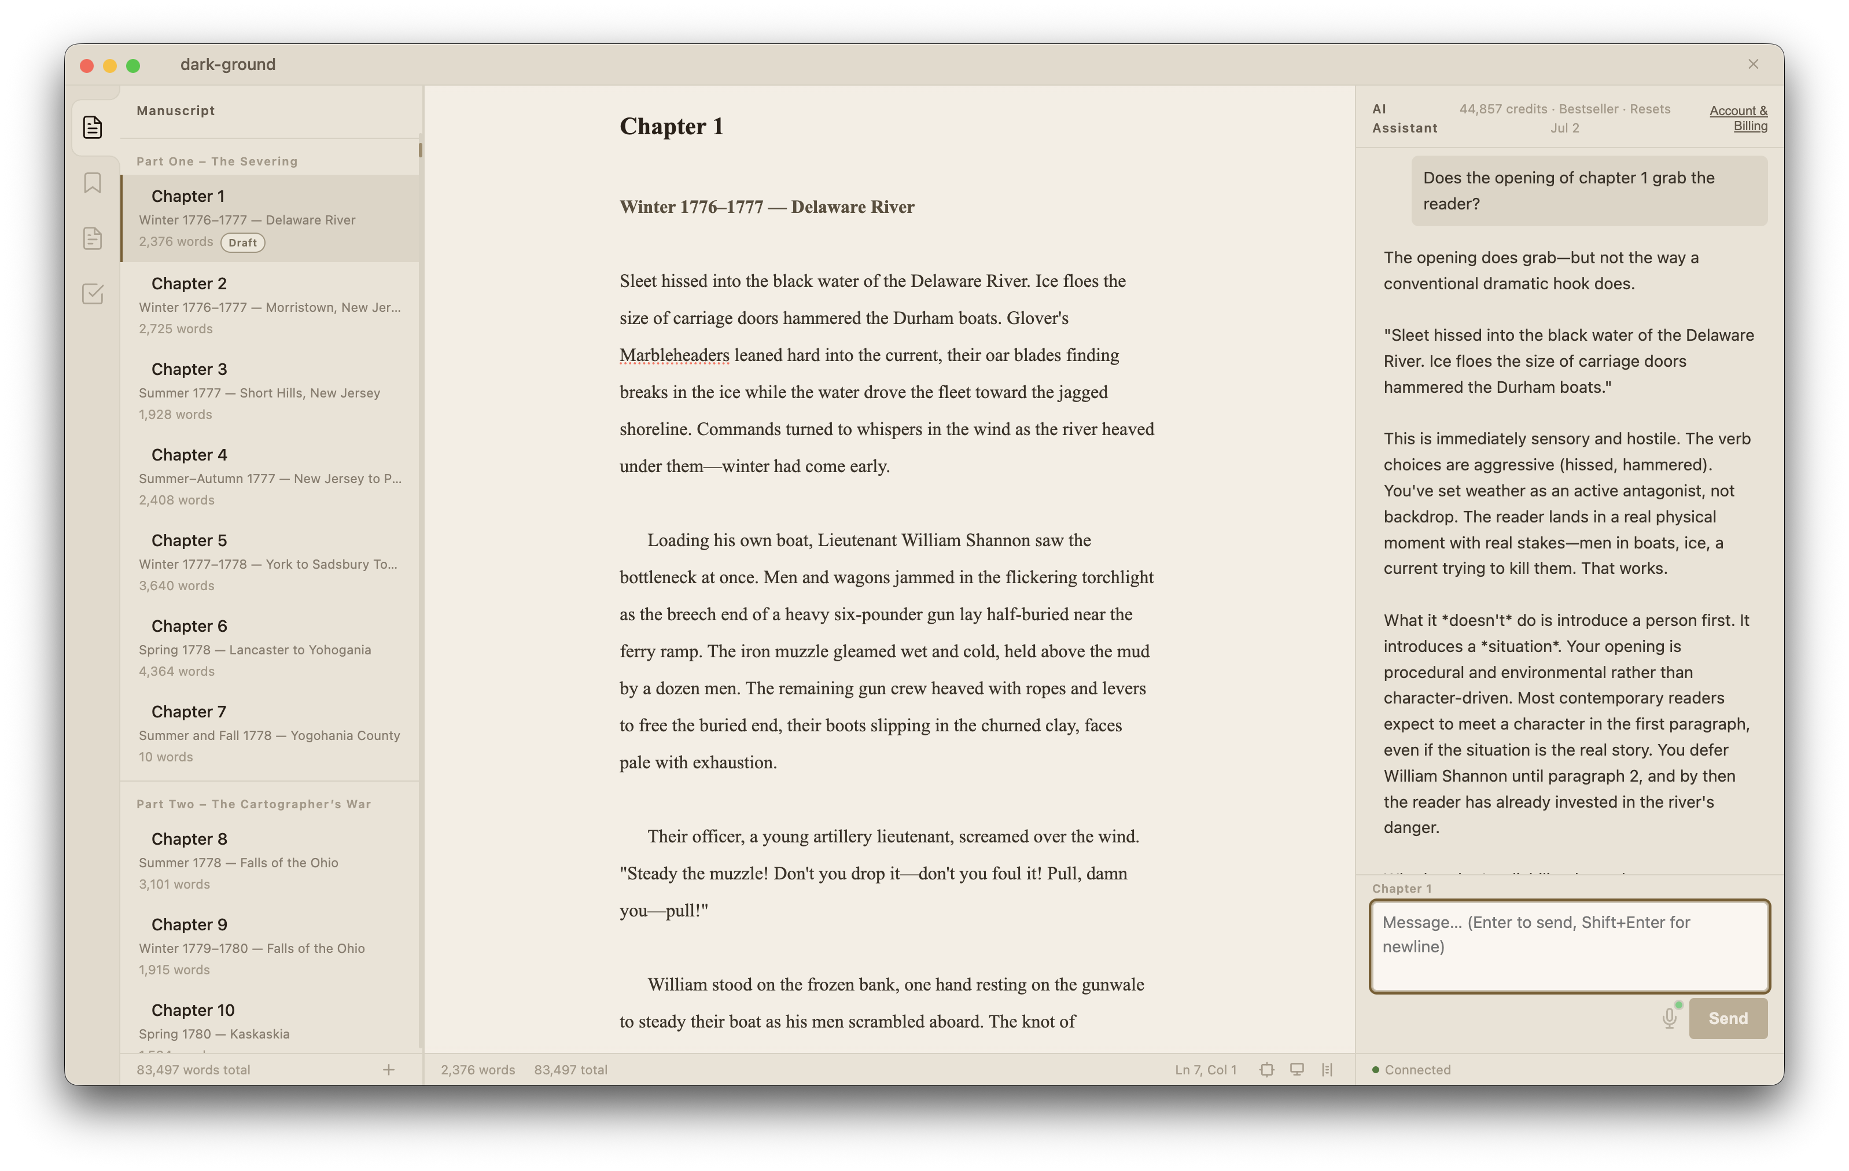Open the bookmark sidebar icon
Image resolution: width=1849 pixels, height=1171 pixels.
pyautogui.click(x=92, y=183)
